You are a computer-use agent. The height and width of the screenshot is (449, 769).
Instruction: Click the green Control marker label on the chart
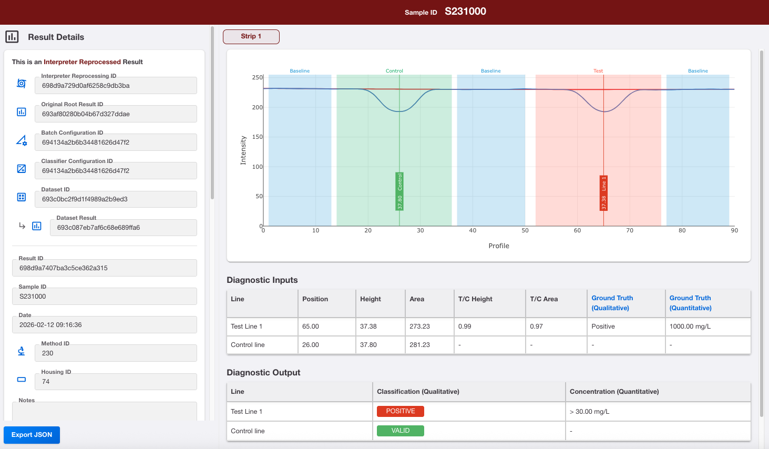(399, 191)
